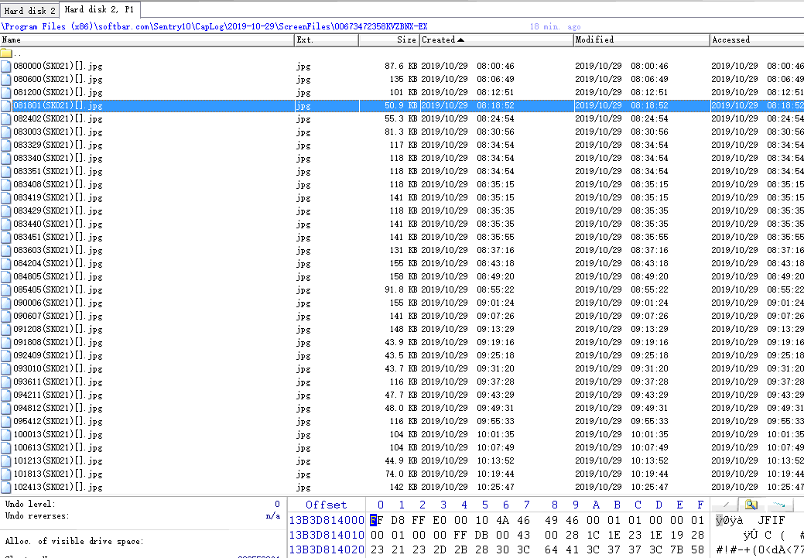Image resolution: width=804 pixels, height=558 pixels.
Task: Sort the list by Size column
Action: (x=389, y=40)
